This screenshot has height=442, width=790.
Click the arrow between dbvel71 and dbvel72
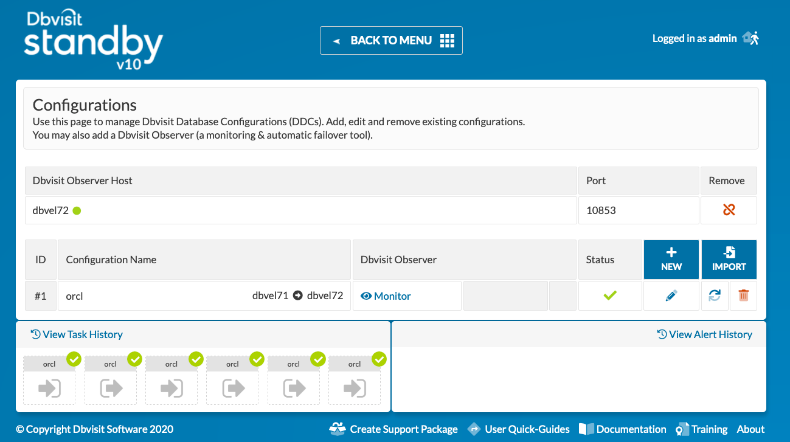coord(297,296)
